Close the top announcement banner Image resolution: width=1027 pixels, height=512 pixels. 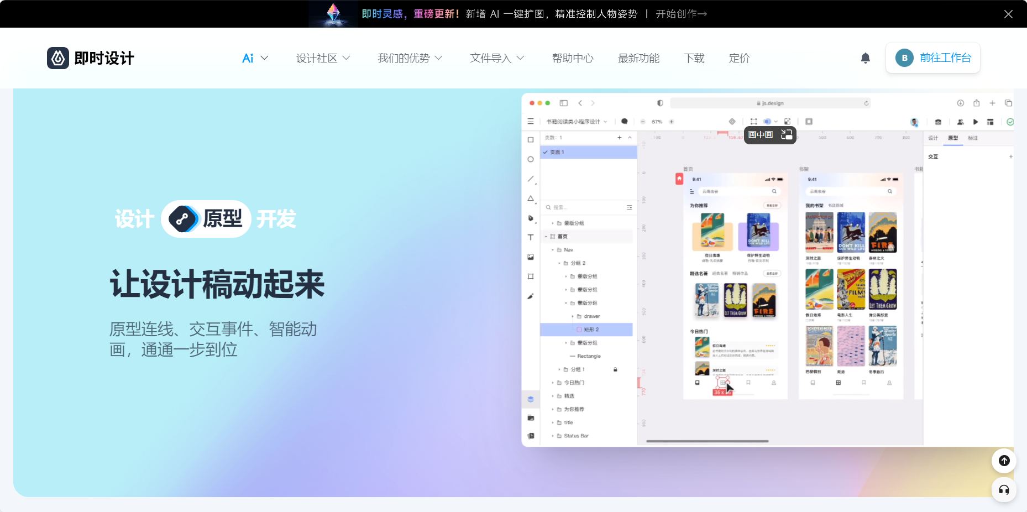click(x=1008, y=14)
